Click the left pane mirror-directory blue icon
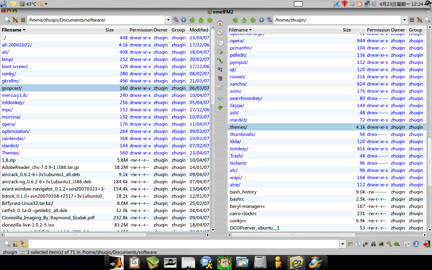 184,20
